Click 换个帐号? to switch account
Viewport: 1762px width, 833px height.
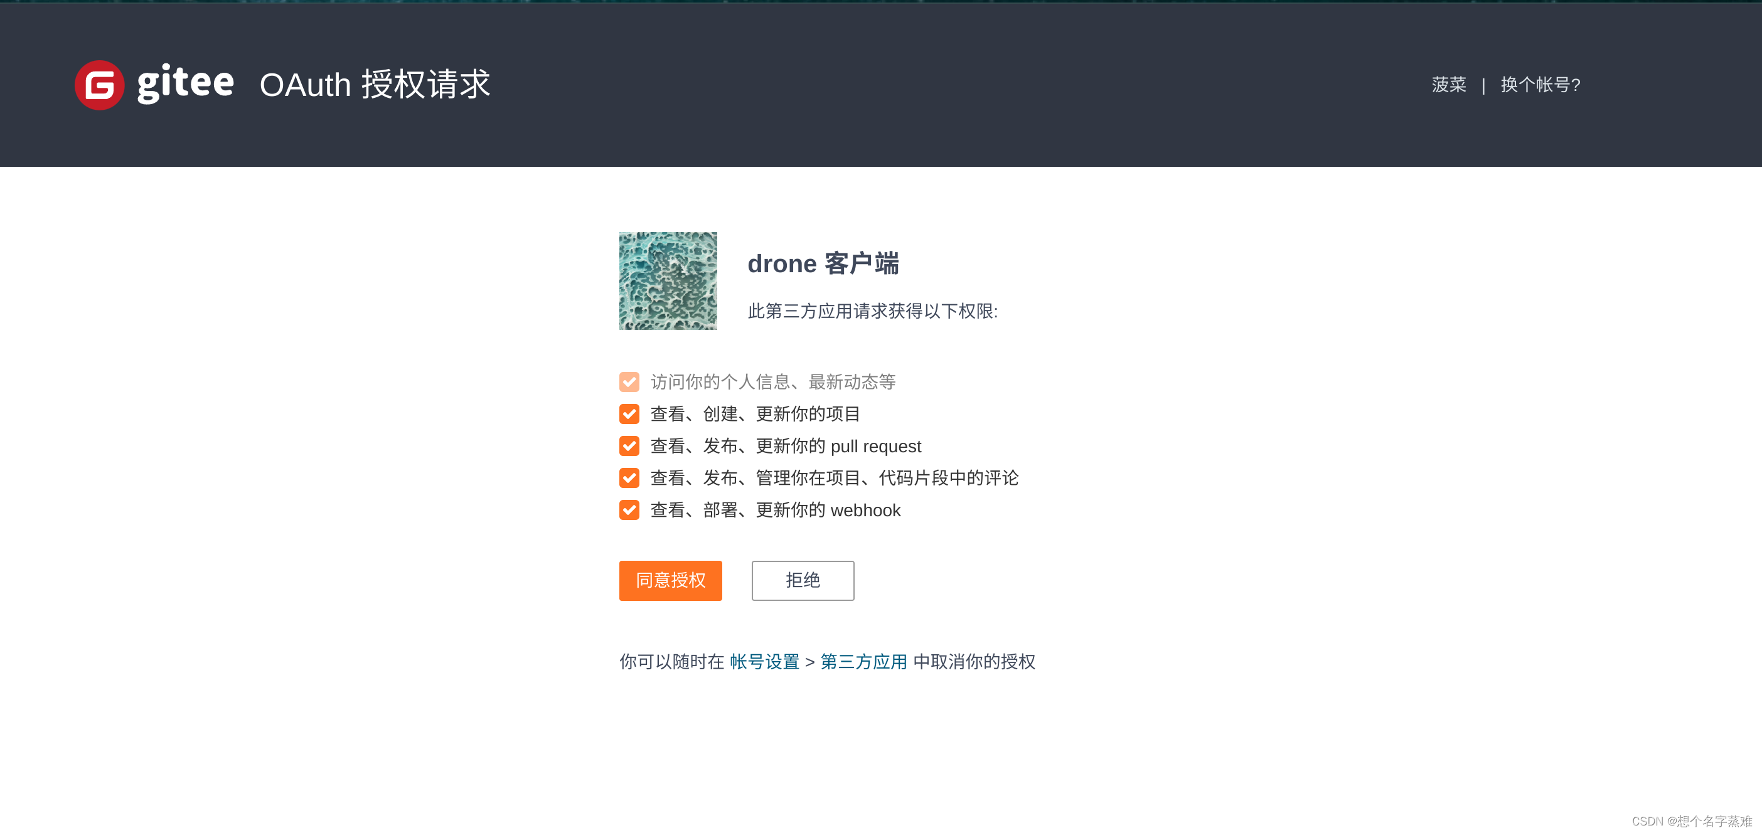[x=1540, y=85]
